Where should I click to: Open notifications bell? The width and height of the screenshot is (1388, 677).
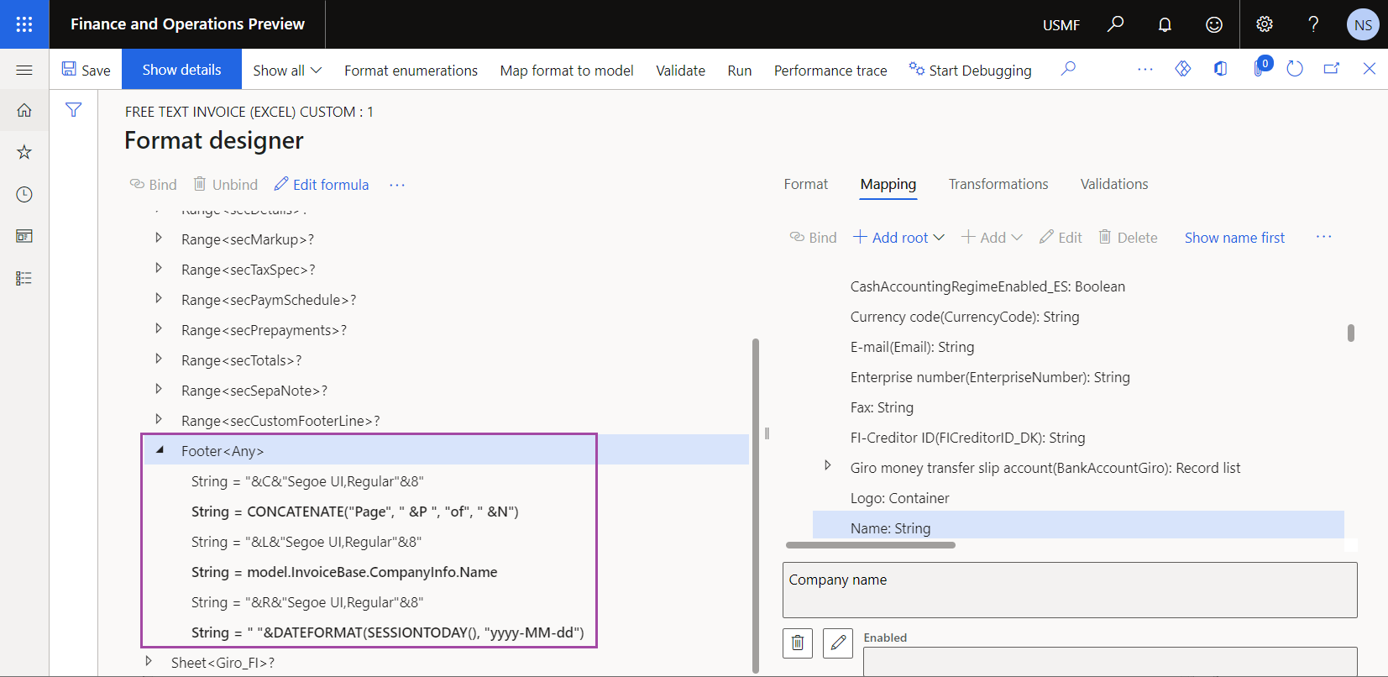tap(1165, 24)
